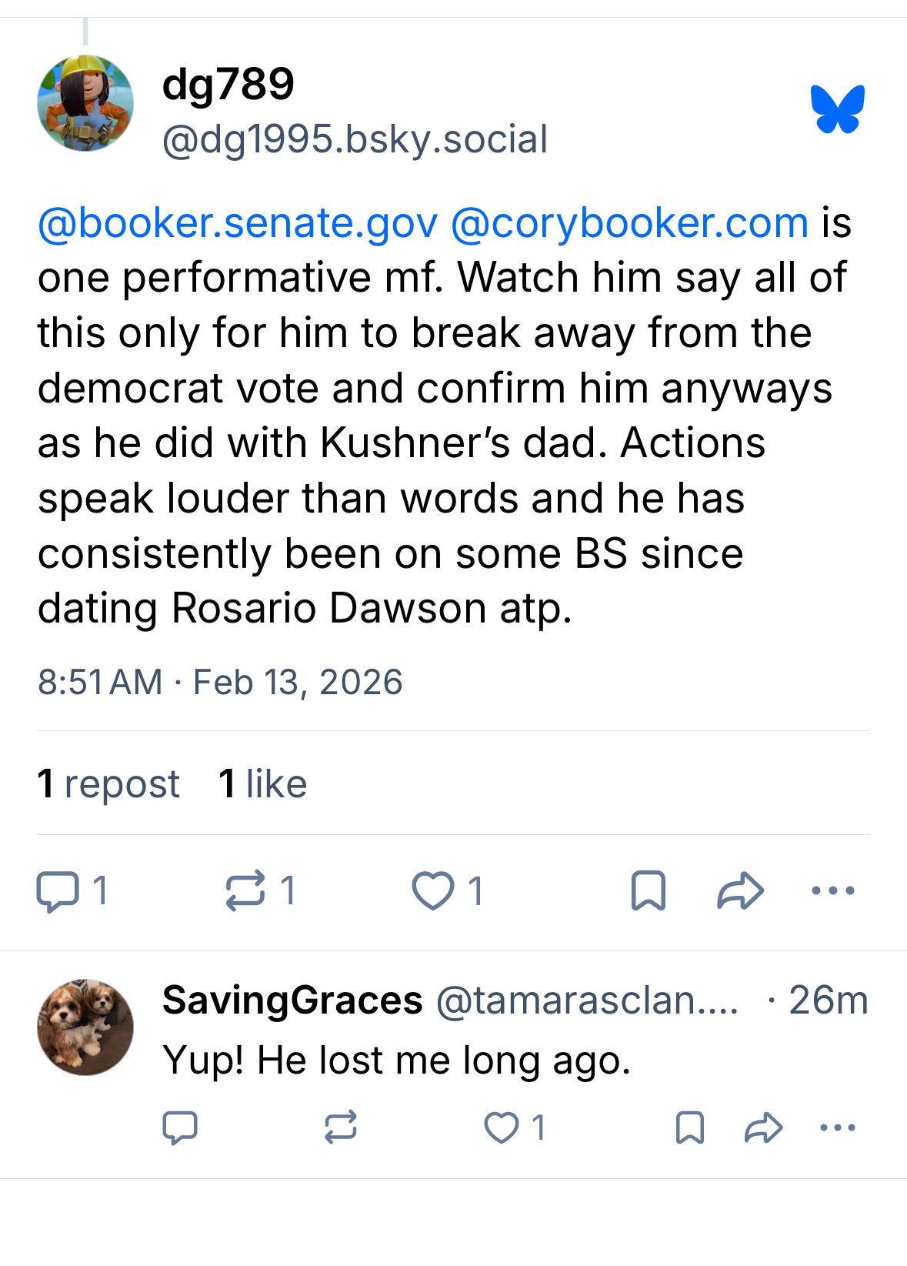Open the SavingGraces profile name
This screenshot has width=907, height=1266.
[292, 1000]
